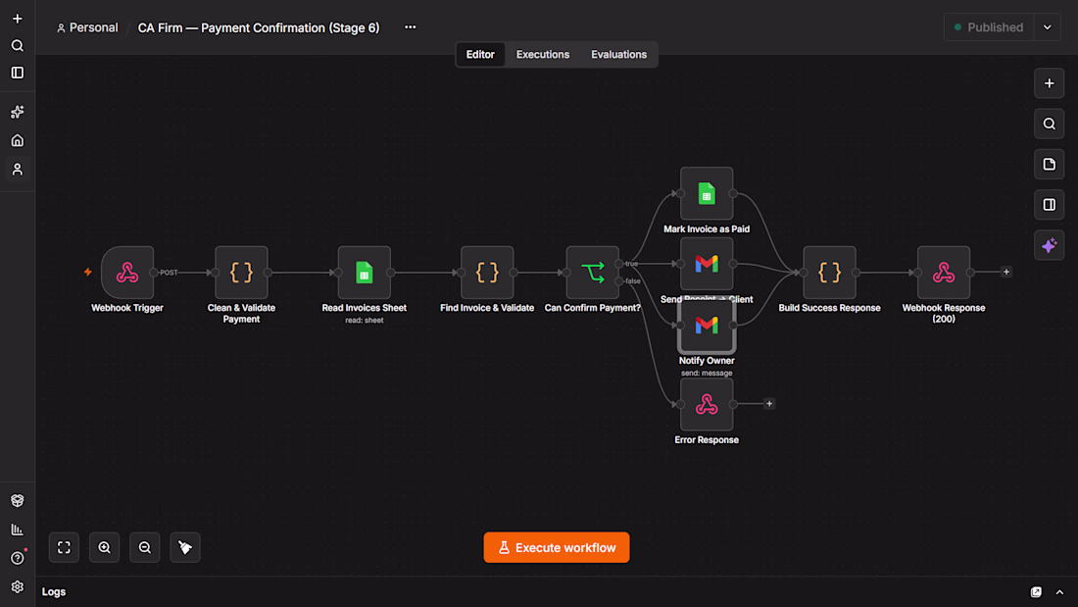
Task: Open the Mark Invoice as Paid node
Action: 707,193
